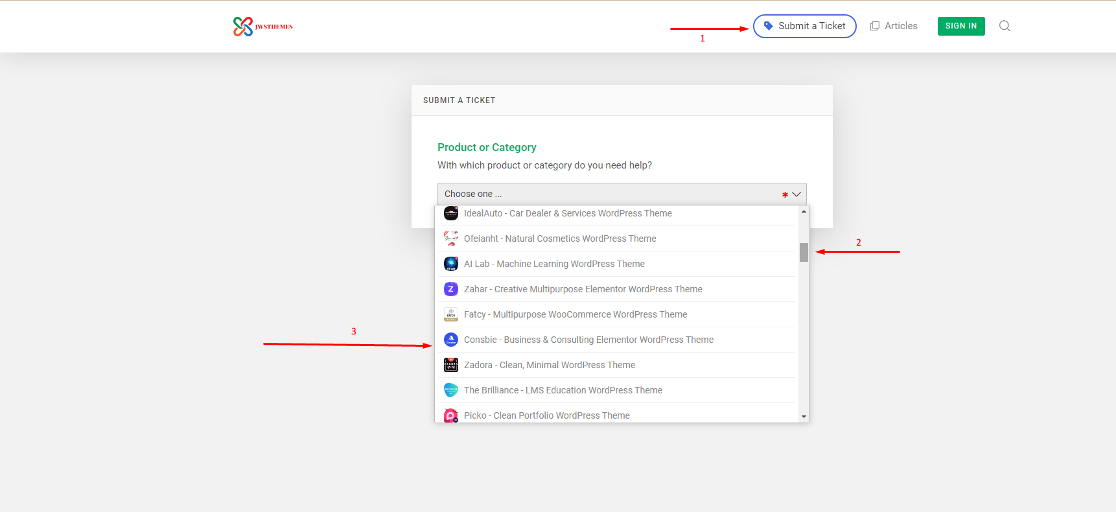Go to the Articles section
The width and height of the screenshot is (1116, 512).
(x=894, y=26)
